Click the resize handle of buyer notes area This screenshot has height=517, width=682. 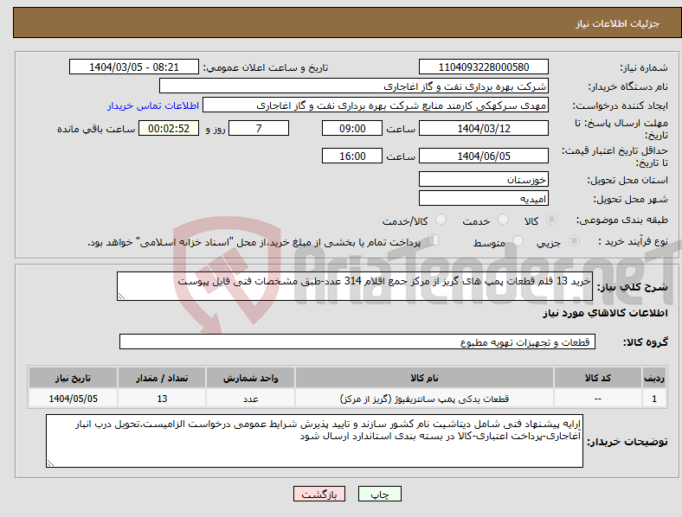[50, 463]
